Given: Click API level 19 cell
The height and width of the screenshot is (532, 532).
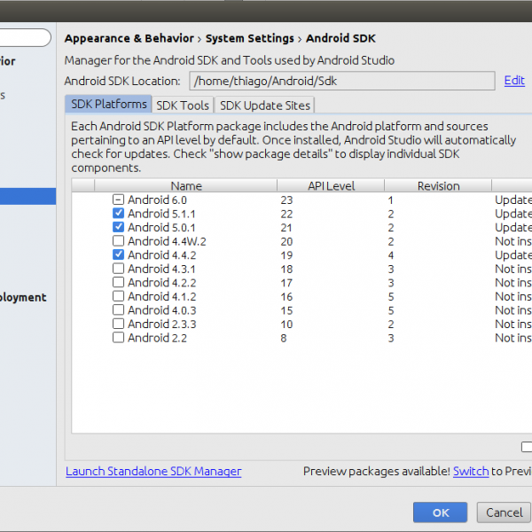Looking at the screenshot, I should pyautogui.click(x=286, y=255).
